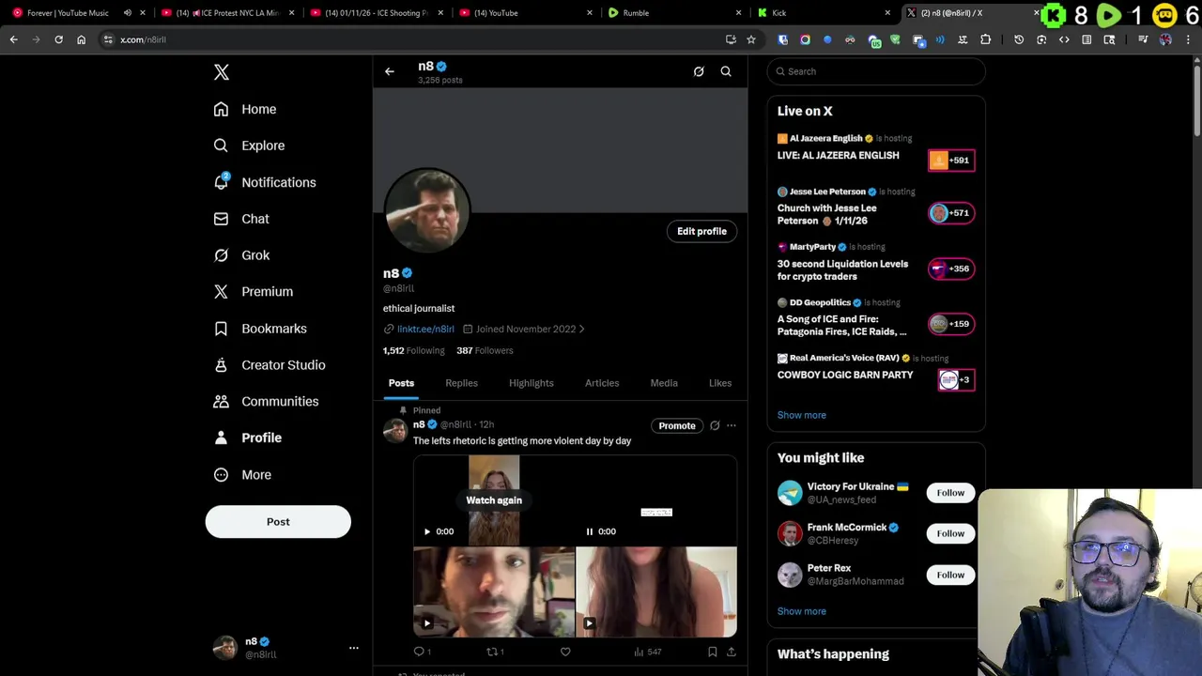Bookmark page with star icon
This screenshot has height=676, width=1202.
(x=751, y=39)
